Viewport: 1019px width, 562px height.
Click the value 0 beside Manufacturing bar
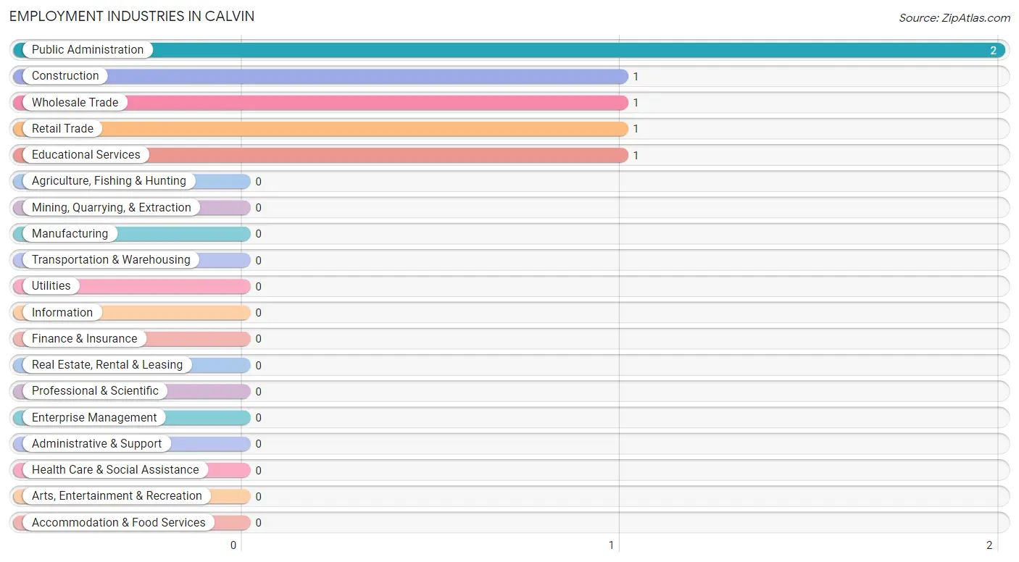pyautogui.click(x=258, y=234)
